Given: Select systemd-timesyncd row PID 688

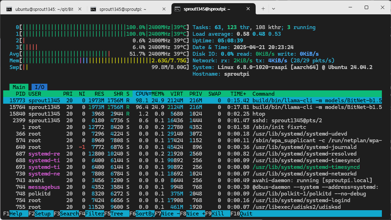Looking at the screenshot, I should point(193,160).
